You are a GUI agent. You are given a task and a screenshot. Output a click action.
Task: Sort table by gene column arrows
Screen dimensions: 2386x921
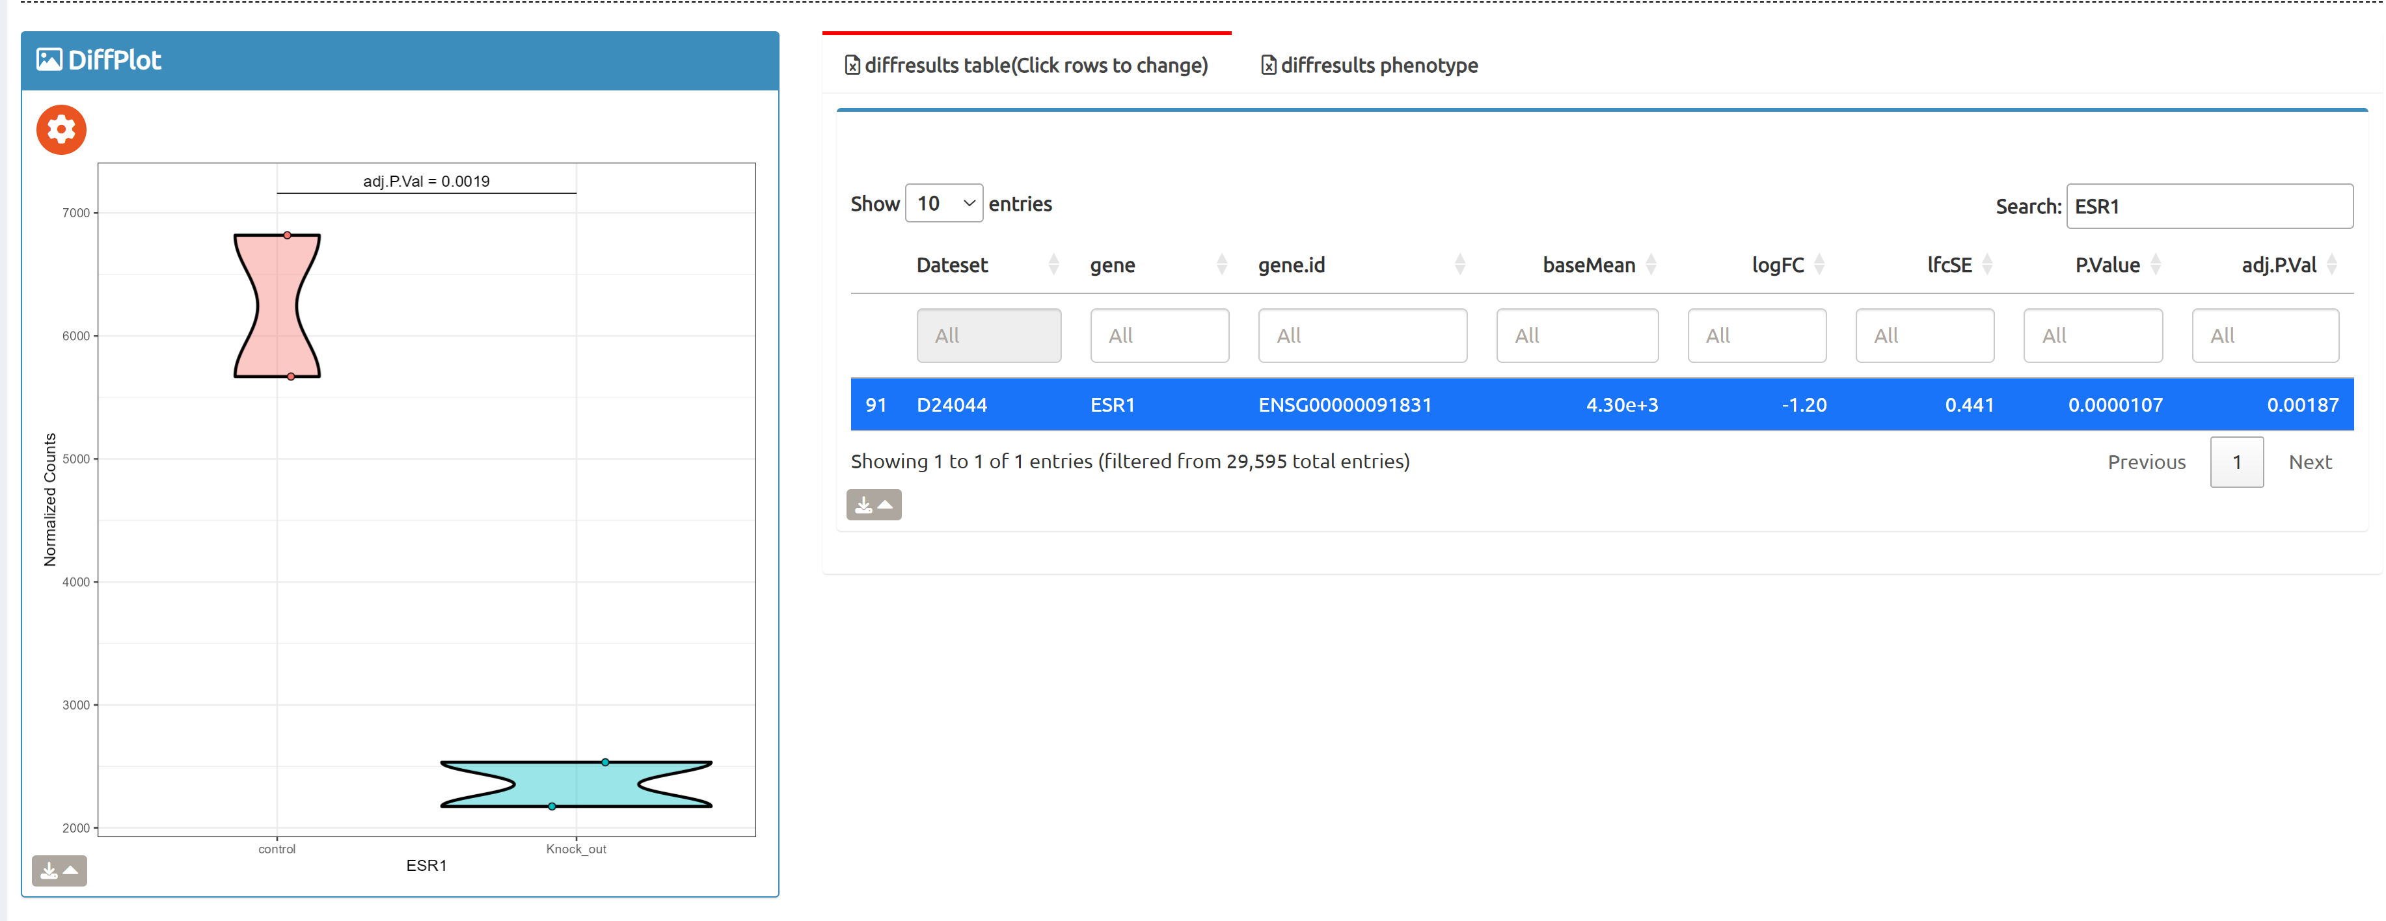pos(1222,265)
